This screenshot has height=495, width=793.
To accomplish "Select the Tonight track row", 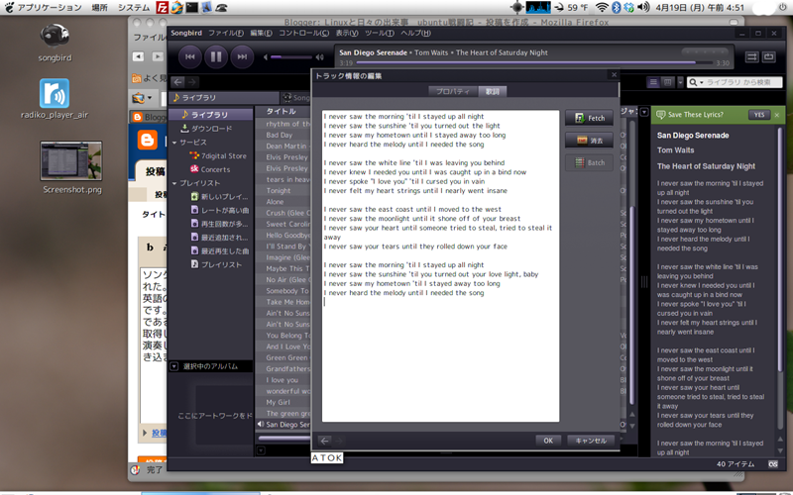I will 283,190.
